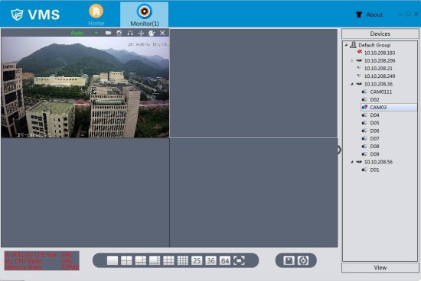Switch to the 64-window layout
Screen dimensions: 421x281
tap(225, 260)
